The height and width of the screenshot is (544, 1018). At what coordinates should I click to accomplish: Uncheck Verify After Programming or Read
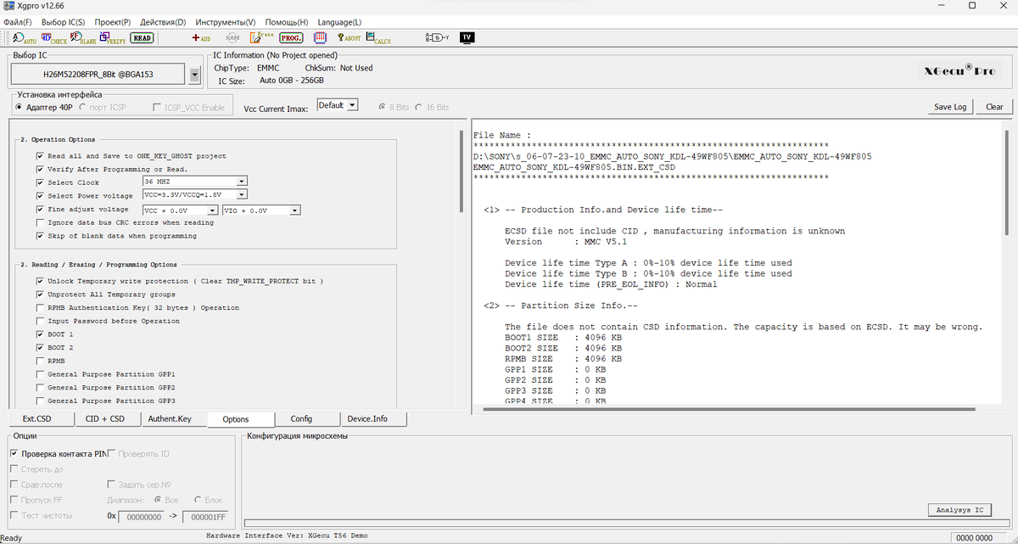[40, 169]
